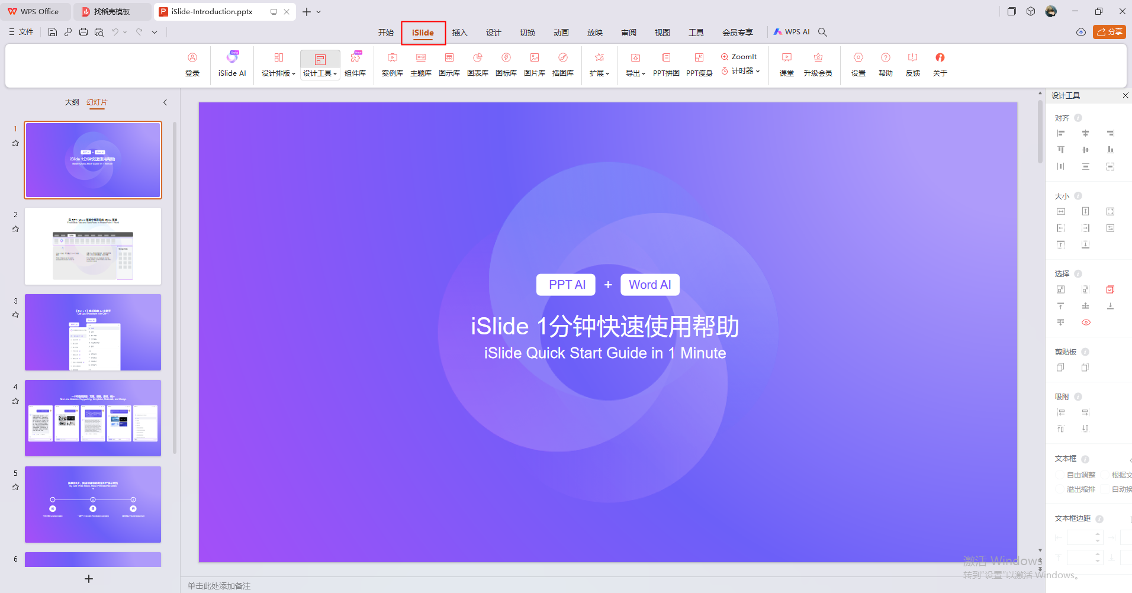The width and height of the screenshot is (1132, 593).
Task: Toggle the star beside slide 4
Action: tap(15, 401)
